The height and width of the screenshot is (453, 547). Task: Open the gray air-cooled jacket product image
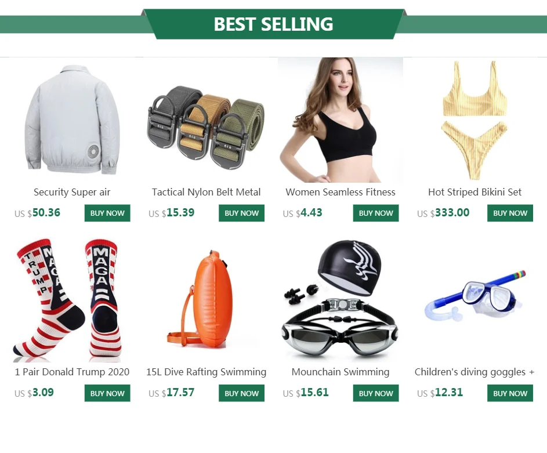coord(72,119)
